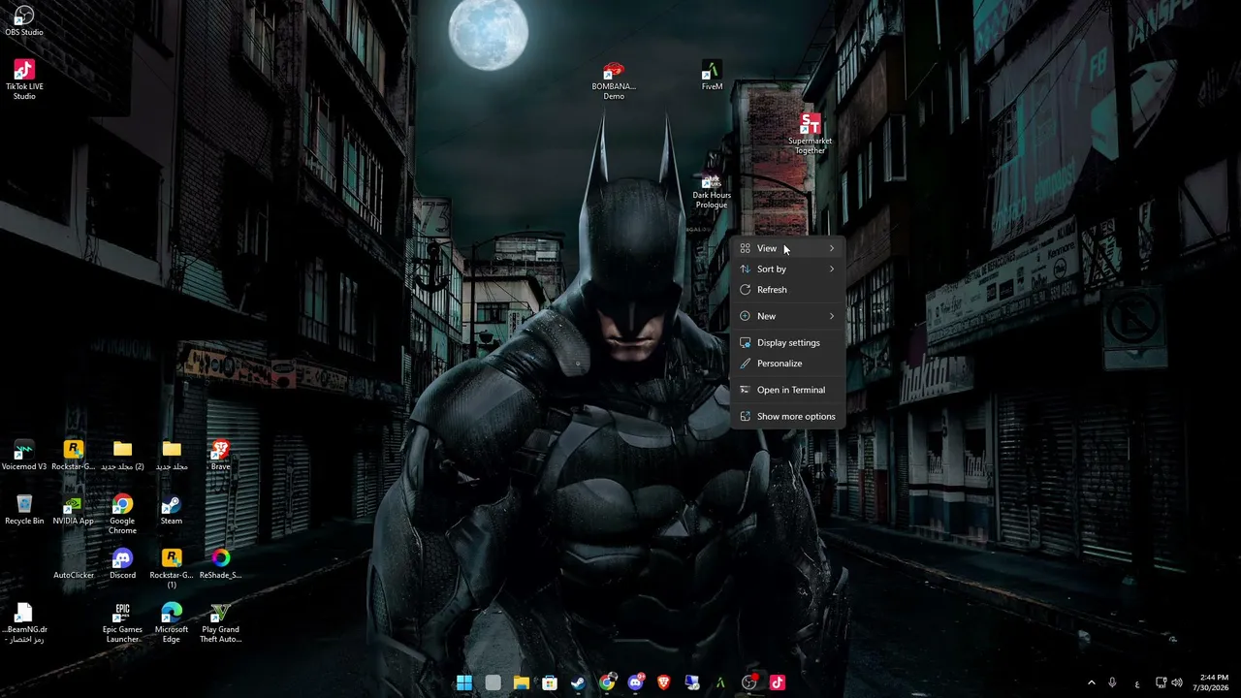Select the BeamNG.dr shortcut file on desktop
The width and height of the screenshot is (1241, 698).
click(24, 623)
